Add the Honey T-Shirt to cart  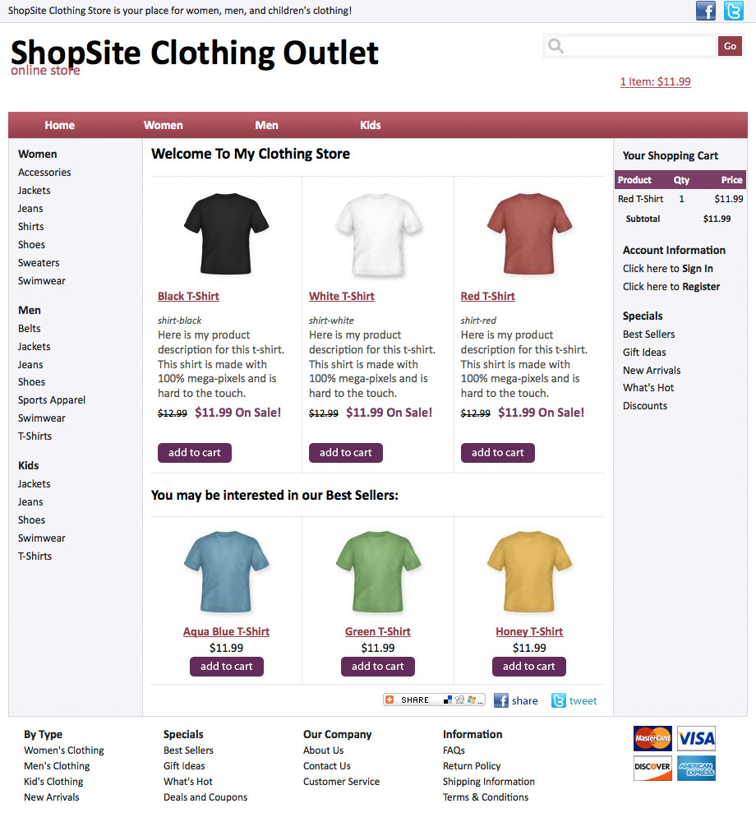pyautogui.click(x=529, y=667)
